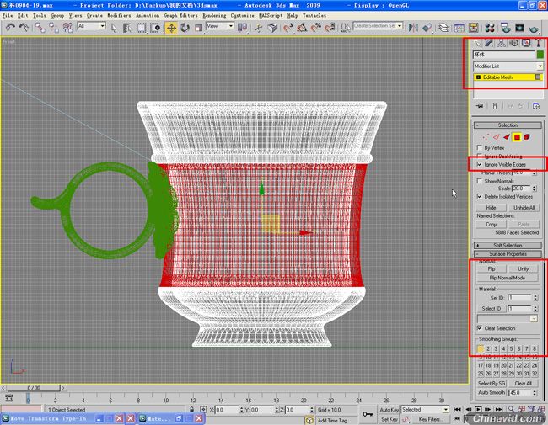Collapse the Selection rollout header
The height and width of the screenshot is (425, 548).
coord(508,125)
